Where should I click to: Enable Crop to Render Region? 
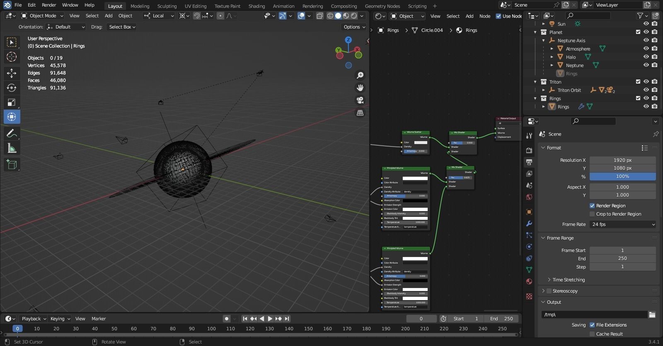click(592, 214)
